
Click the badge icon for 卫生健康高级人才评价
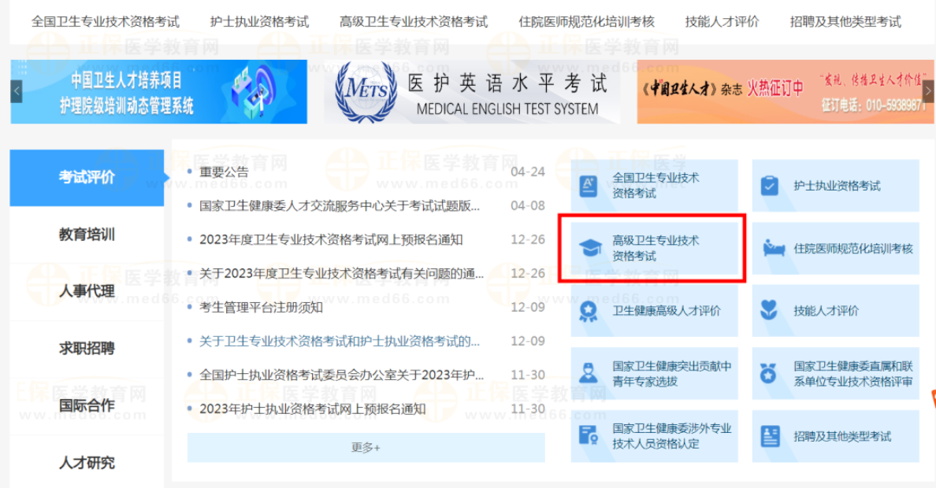(588, 311)
